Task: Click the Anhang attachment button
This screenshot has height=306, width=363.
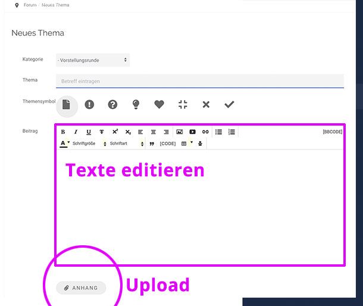Action: [x=81, y=288]
